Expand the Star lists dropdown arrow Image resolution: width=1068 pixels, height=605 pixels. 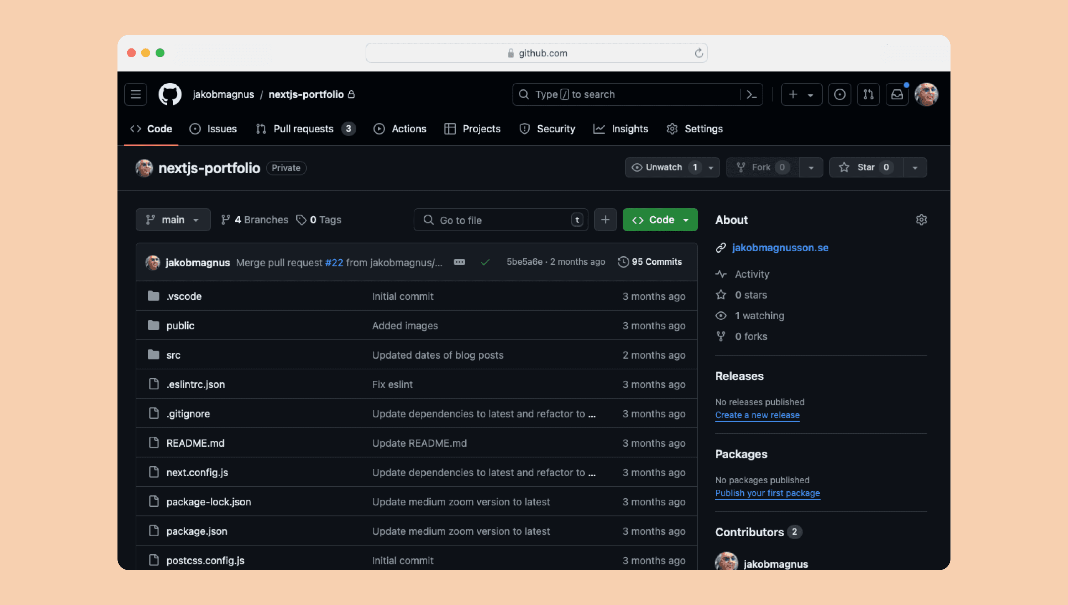point(915,168)
